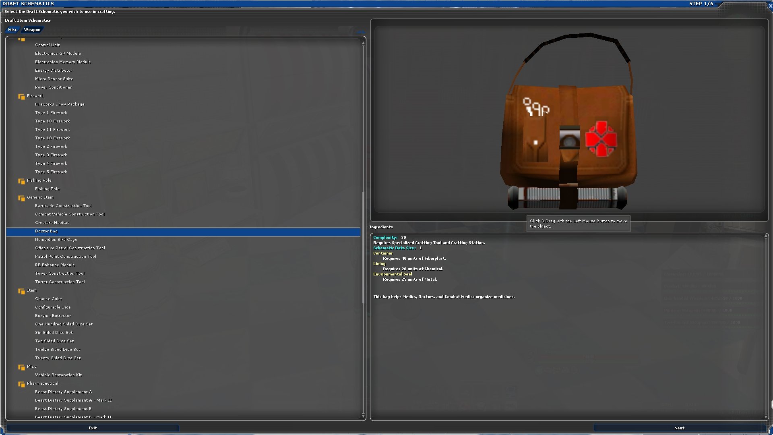Select Offensive Patrol Construction Tool
This screenshot has height=435, width=773.
(x=70, y=248)
